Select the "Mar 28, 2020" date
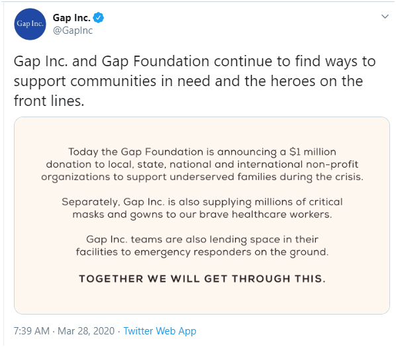The width and height of the screenshot is (396, 347). 86,331
